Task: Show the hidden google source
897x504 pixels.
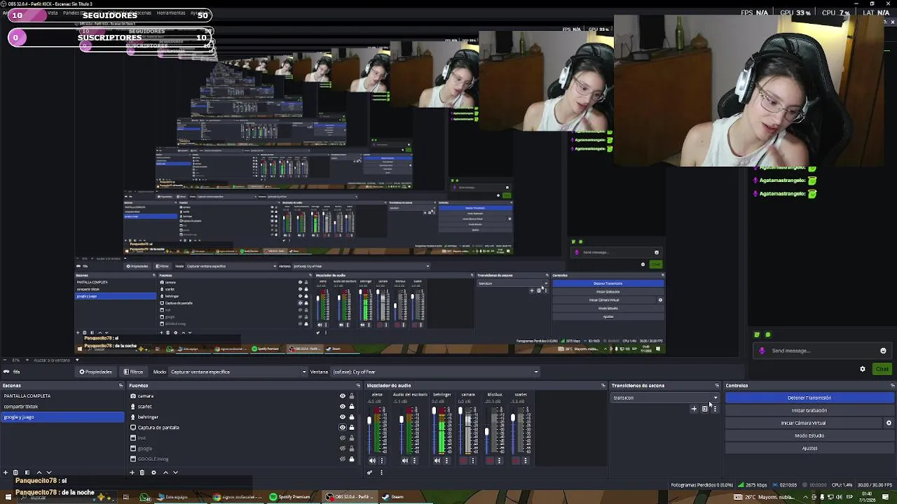Action: tap(343, 449)
